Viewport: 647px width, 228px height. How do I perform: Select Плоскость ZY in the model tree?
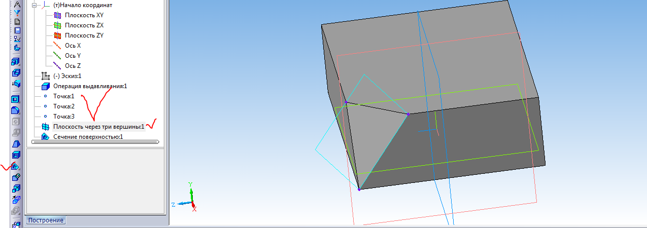point(84,35)
